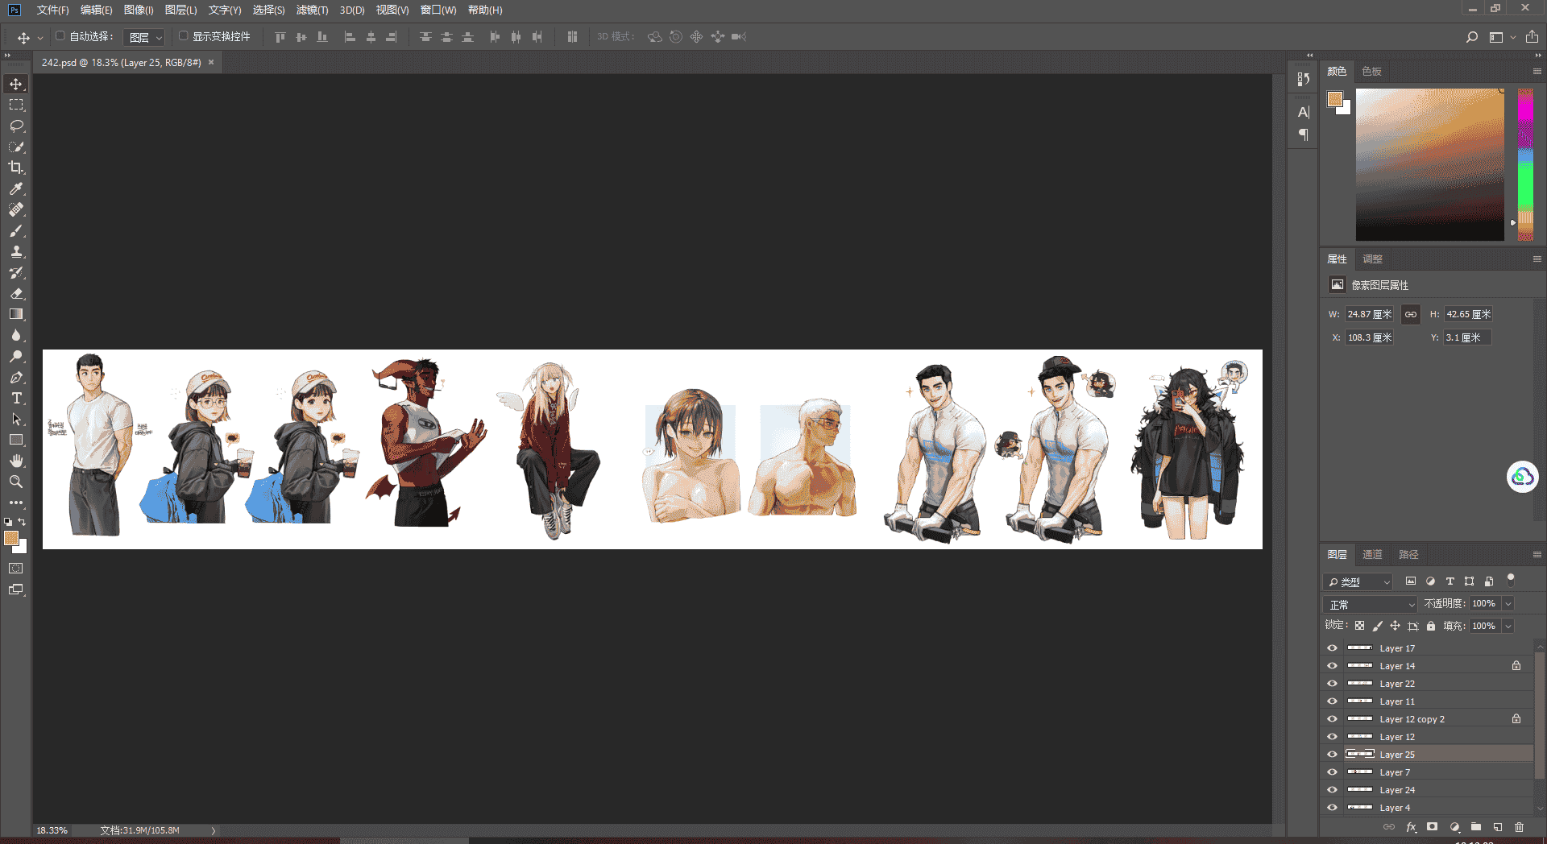
Task: Open the 图像(I) menu
Action: click(139, 10)
